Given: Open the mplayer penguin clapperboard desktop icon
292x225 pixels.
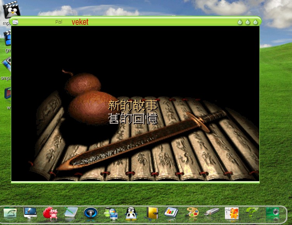Looking at the screenshot, I should 12,10.
